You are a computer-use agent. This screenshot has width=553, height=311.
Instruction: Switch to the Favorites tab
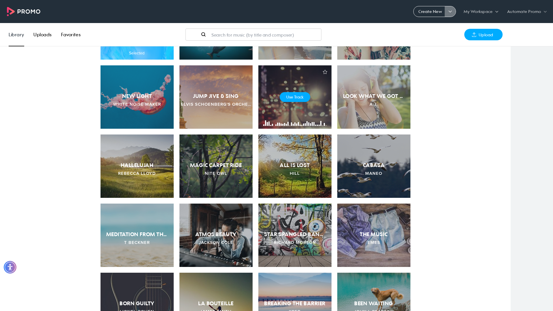(x=71, y=35)
